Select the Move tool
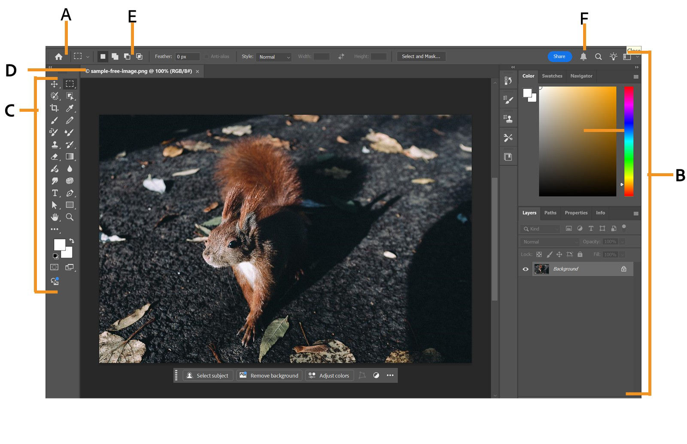The width and height of the screenshot is (687, 444). click(55, 84)
